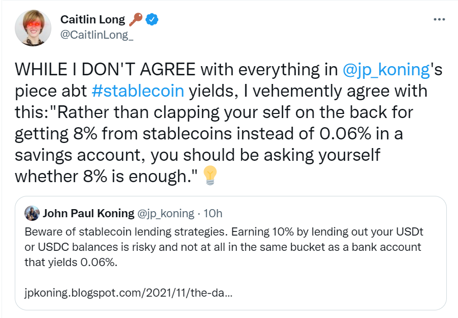Click the blue verified badge
This screenshot has height=318, width=458.
point(152,19)
